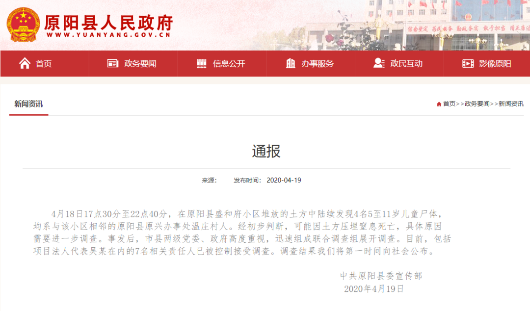Click the national emblem logo in the header
The width and height of the screenshot is (530, 311).
(23, 25)
